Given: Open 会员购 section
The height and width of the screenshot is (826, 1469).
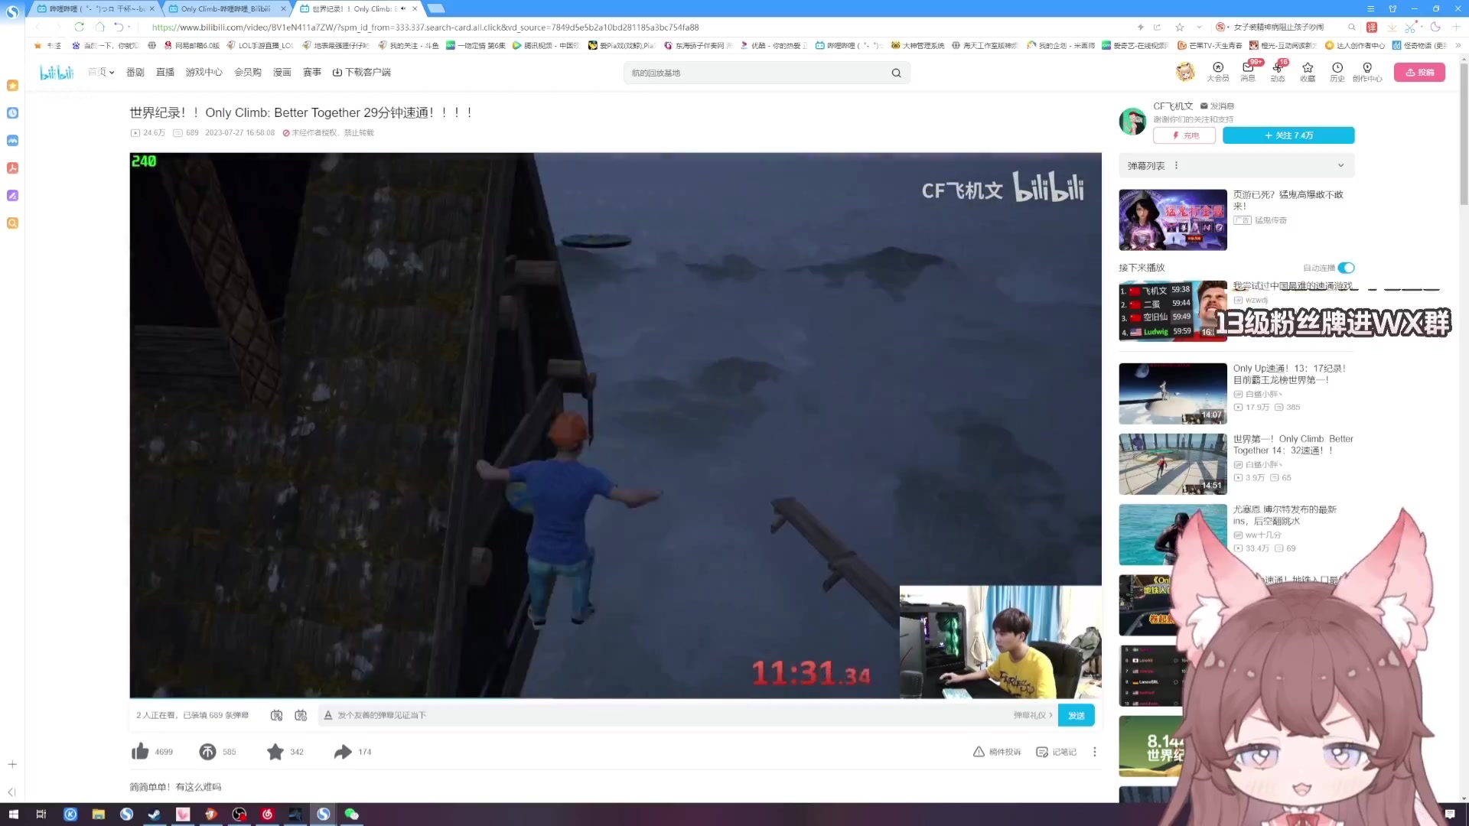Looking at the screenshot, I should point(248,72).
